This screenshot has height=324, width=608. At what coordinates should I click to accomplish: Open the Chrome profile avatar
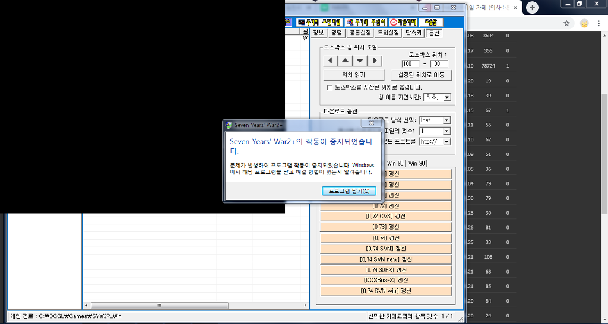tap(584, 23)
